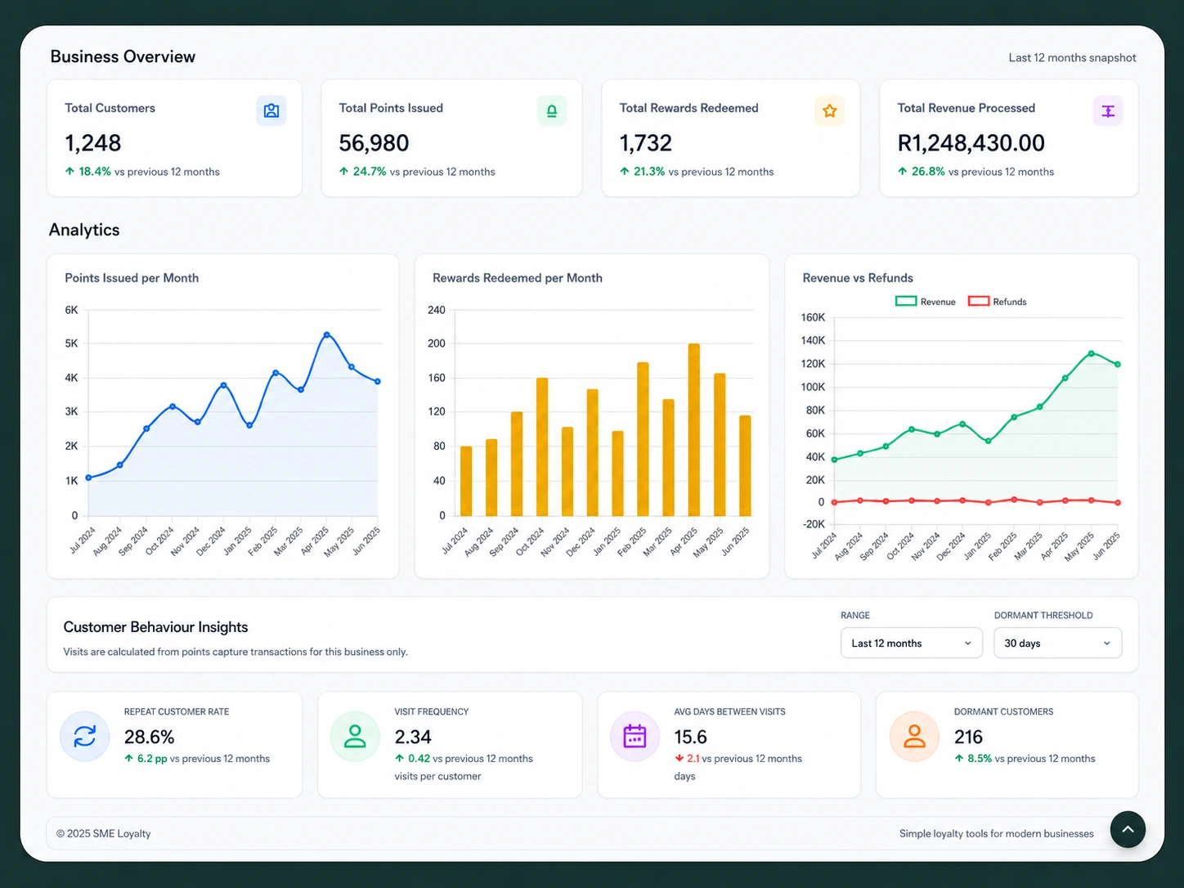Click 'Simple loyalty tools for modern businesses' footer text
The height and width of the screenshot is (888, 1184).
point(997,834)
